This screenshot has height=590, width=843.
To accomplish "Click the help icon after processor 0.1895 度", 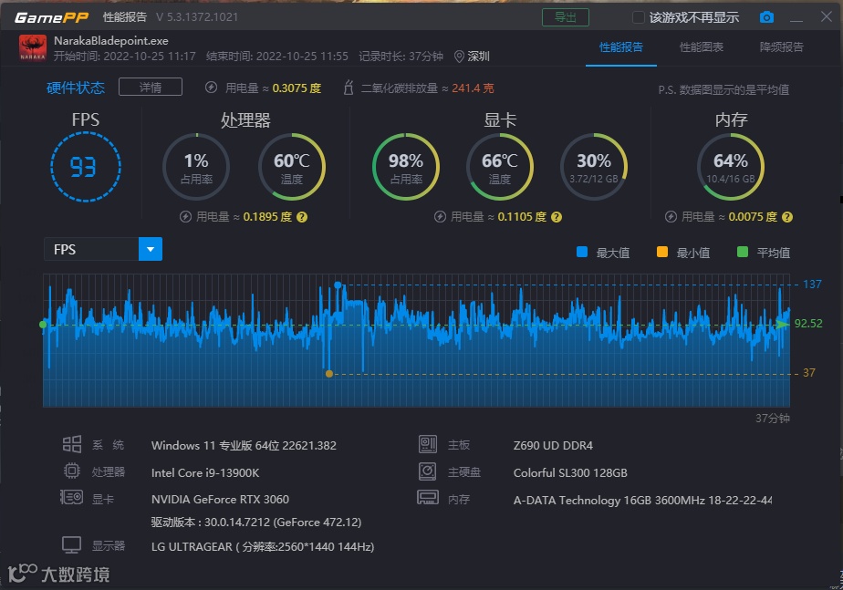I will click(x=302, y=217).
